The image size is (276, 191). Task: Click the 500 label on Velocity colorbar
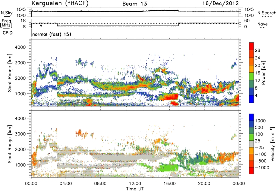coord(259,128)
